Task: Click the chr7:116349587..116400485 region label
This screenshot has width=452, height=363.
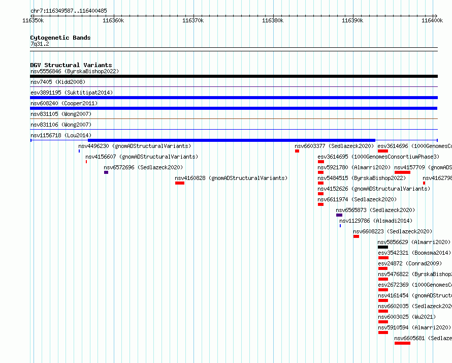Action: [69, 11]
